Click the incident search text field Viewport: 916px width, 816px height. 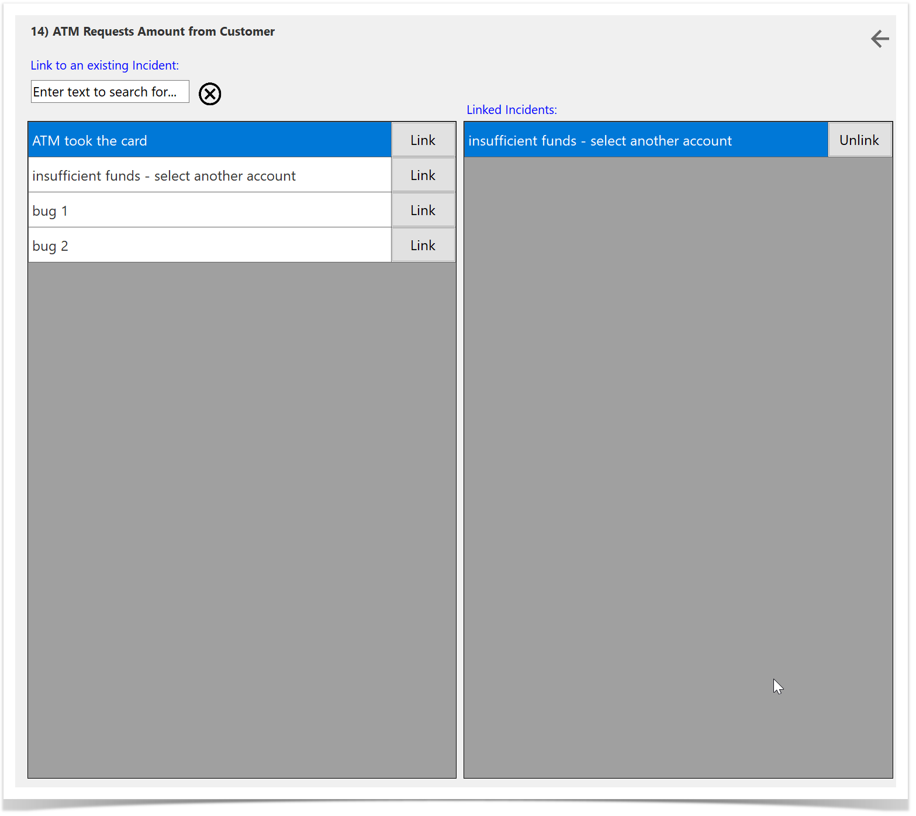(x=110, y=92)
